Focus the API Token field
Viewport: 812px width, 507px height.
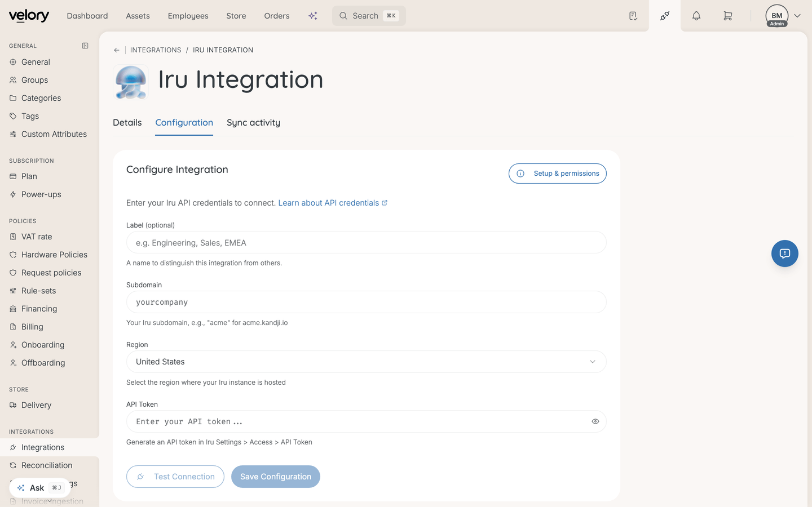(x=367, y=421)
